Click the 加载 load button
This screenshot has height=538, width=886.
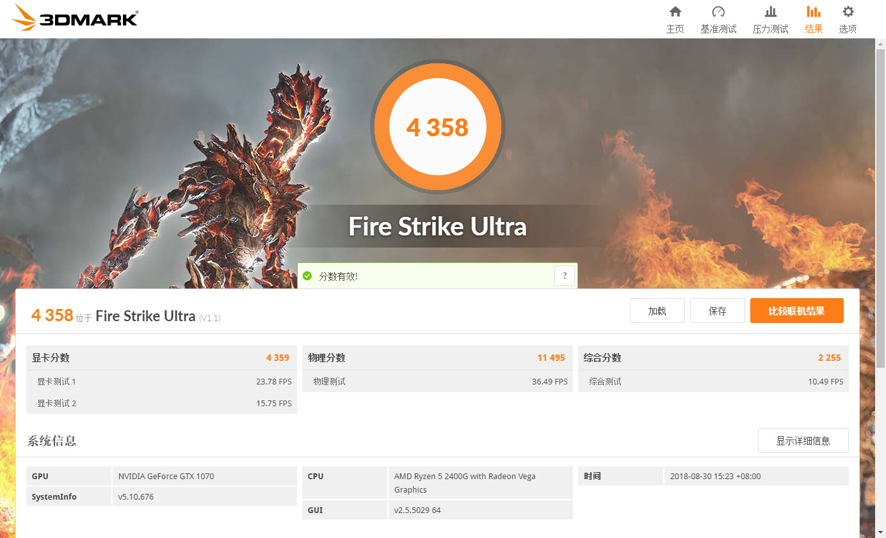(x=657, y=311)
